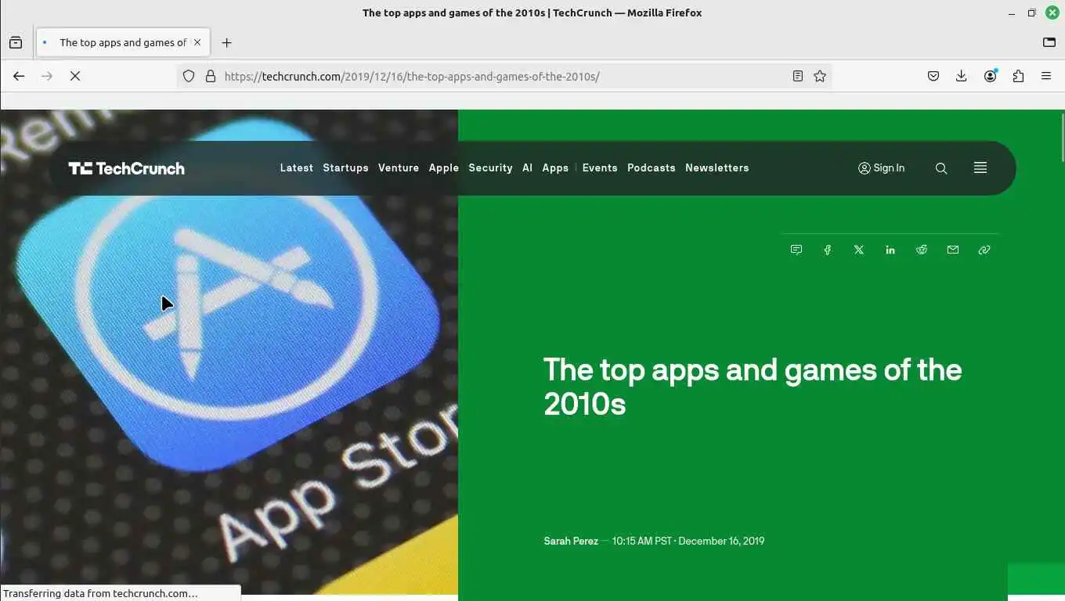
Task: Click the December 16, 2019 date
Action: point(721,541)
